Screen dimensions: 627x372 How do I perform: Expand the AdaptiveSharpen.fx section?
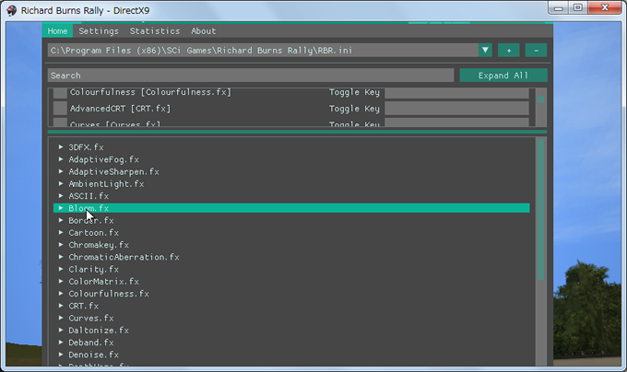pyautogui.click(x=61, y=171)
